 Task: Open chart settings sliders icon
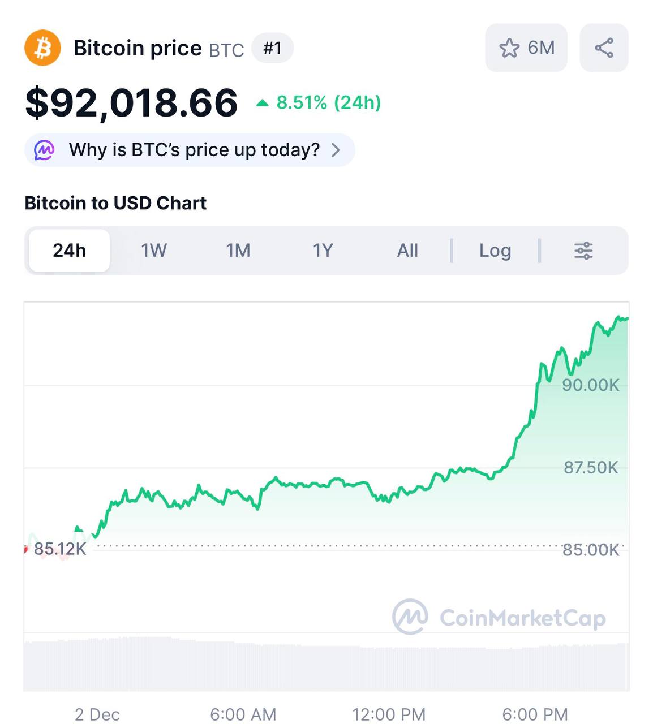[x=583, y=251]
